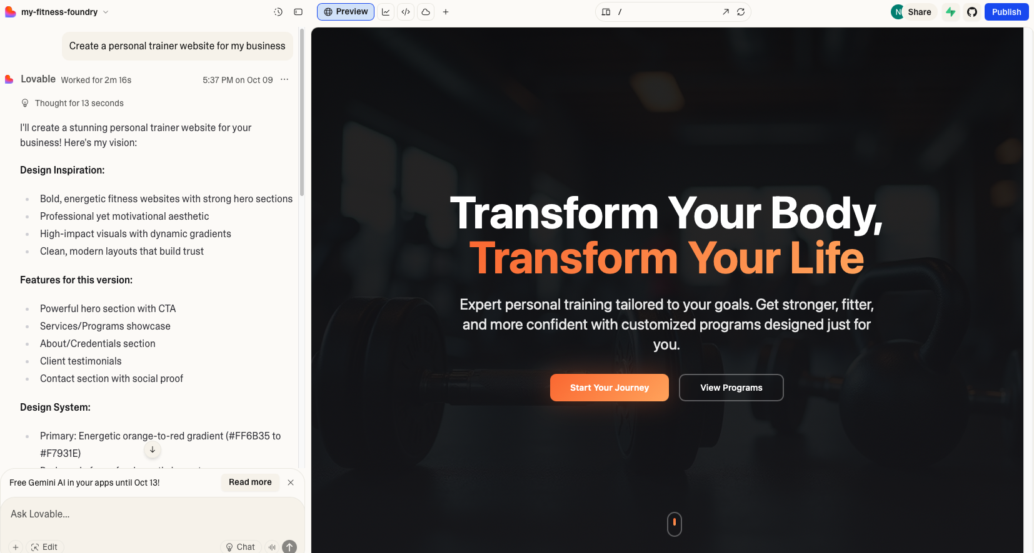Click the blue Publish button
1034x553 pixels.
point(1006,12)
